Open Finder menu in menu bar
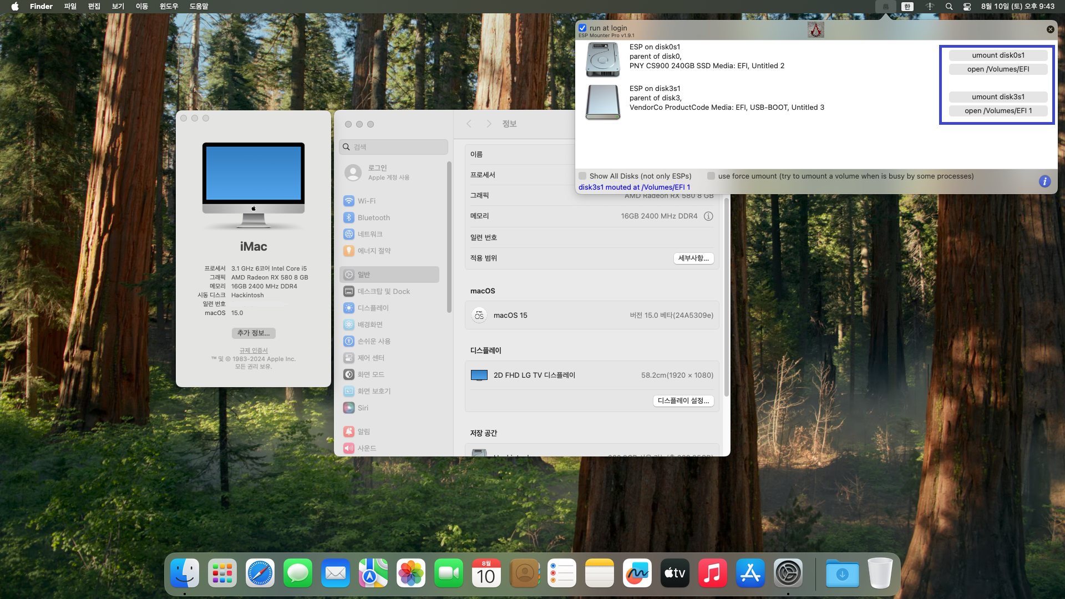 coord(41,7)
